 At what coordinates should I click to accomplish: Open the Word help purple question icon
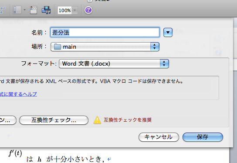pos(88,10)
